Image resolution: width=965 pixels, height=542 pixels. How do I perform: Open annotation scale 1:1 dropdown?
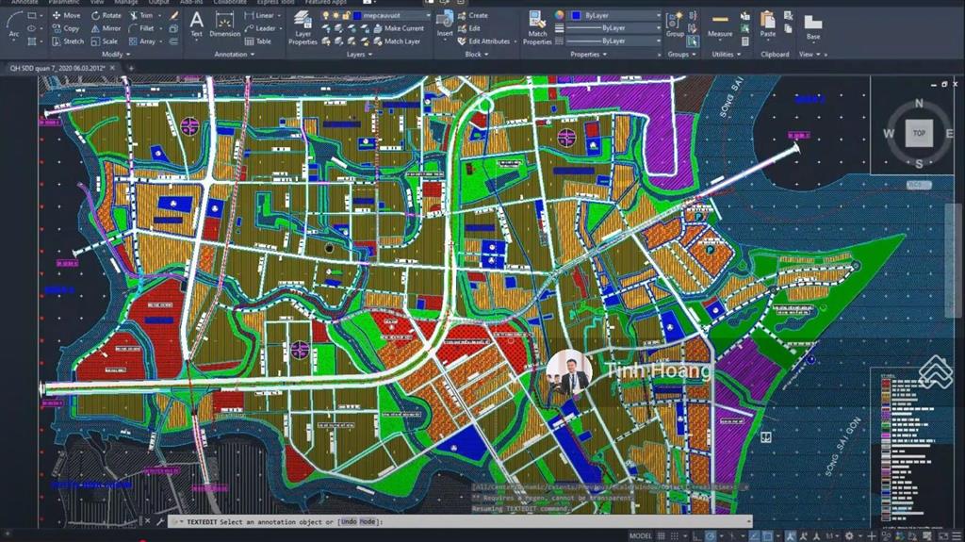click(x=831, y=535)
